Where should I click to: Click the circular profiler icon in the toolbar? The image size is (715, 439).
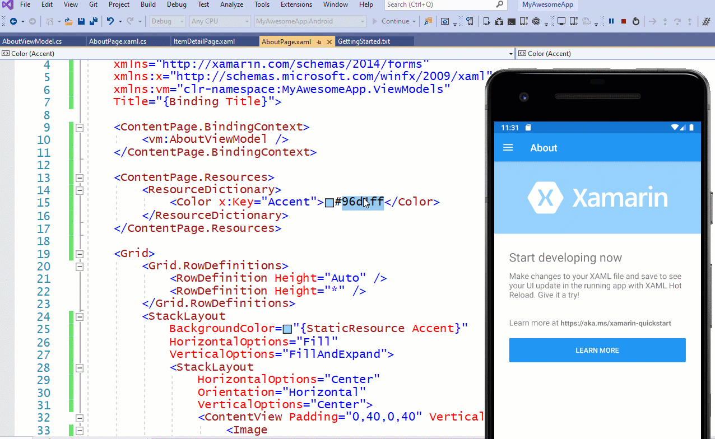tap(537, 21)
